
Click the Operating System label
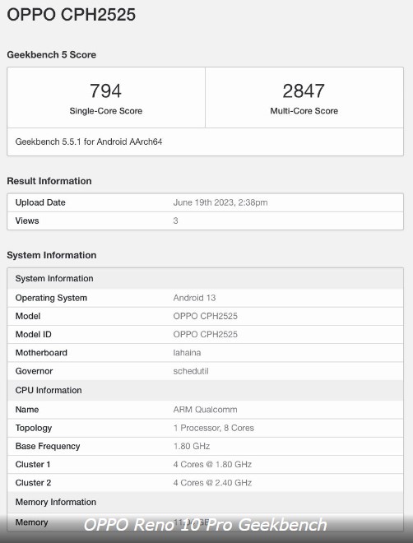[x=51, y=298]
